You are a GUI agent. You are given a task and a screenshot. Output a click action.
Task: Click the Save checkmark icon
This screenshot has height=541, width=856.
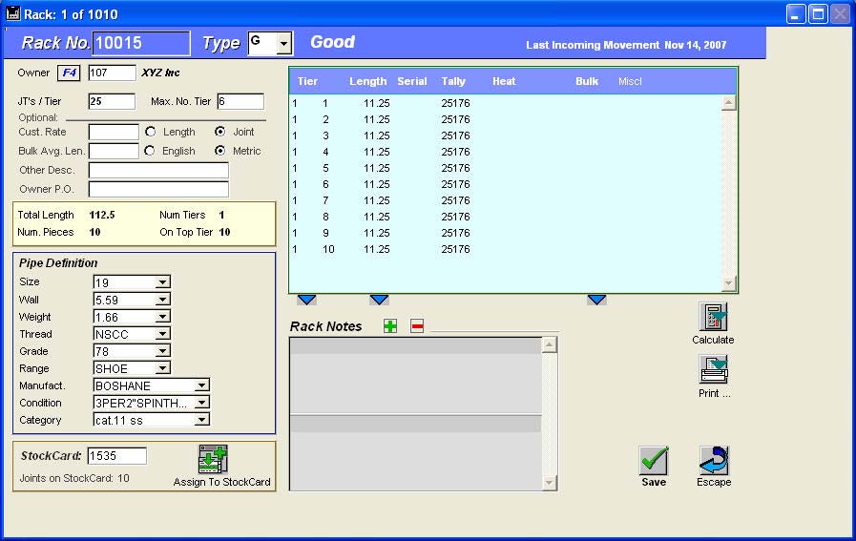tap(654, 461)
